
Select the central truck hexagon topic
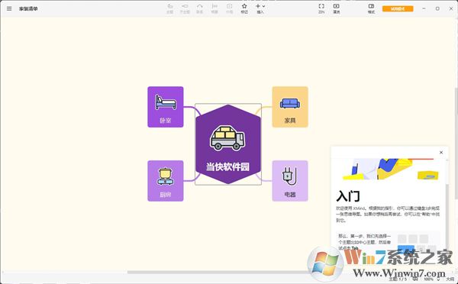coord(228,144)
